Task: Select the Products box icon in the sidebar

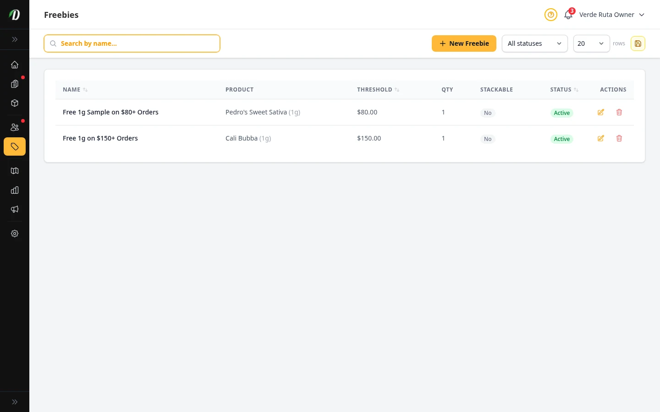Action: (15, 103)
